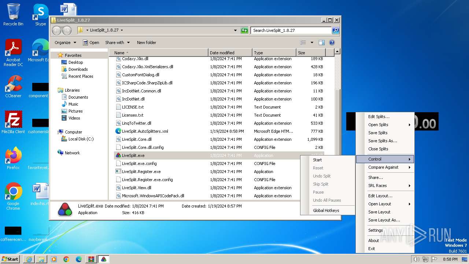Select Settings from the LiveSplit menu
The height and width of the screenshot is (264, 469).
(385, 230)
